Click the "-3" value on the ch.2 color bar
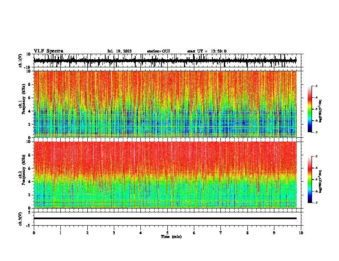This screenshot has height=261, width=339. [x=315, y=157]
